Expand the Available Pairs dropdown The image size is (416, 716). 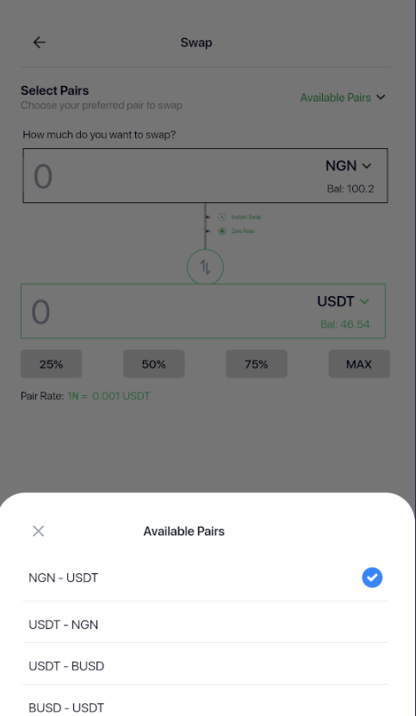tap(343, 97)
